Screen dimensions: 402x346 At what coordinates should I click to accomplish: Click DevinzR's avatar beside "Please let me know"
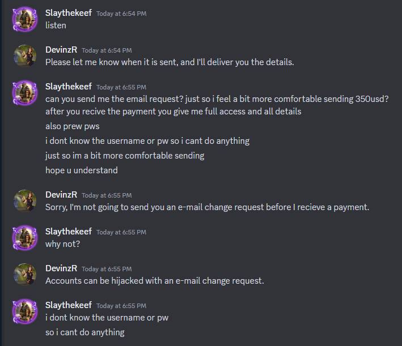(x=25, y=56)
